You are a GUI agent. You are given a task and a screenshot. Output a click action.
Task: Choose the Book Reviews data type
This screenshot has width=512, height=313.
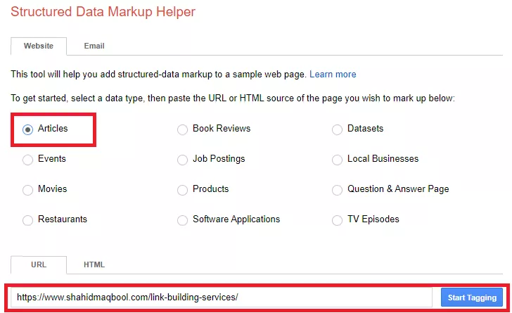pyautogui.click(x=183, y=129)
